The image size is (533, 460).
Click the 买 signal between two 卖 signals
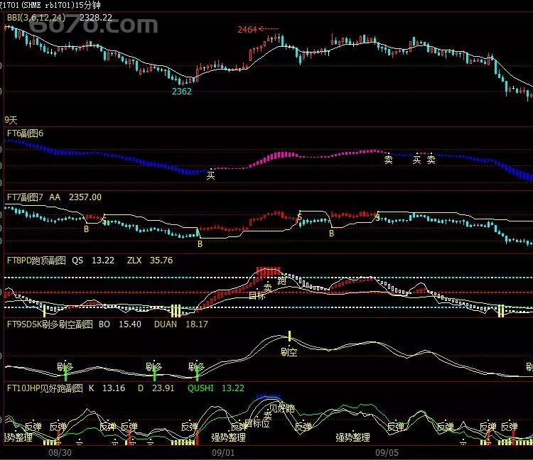tap(416, 159)
